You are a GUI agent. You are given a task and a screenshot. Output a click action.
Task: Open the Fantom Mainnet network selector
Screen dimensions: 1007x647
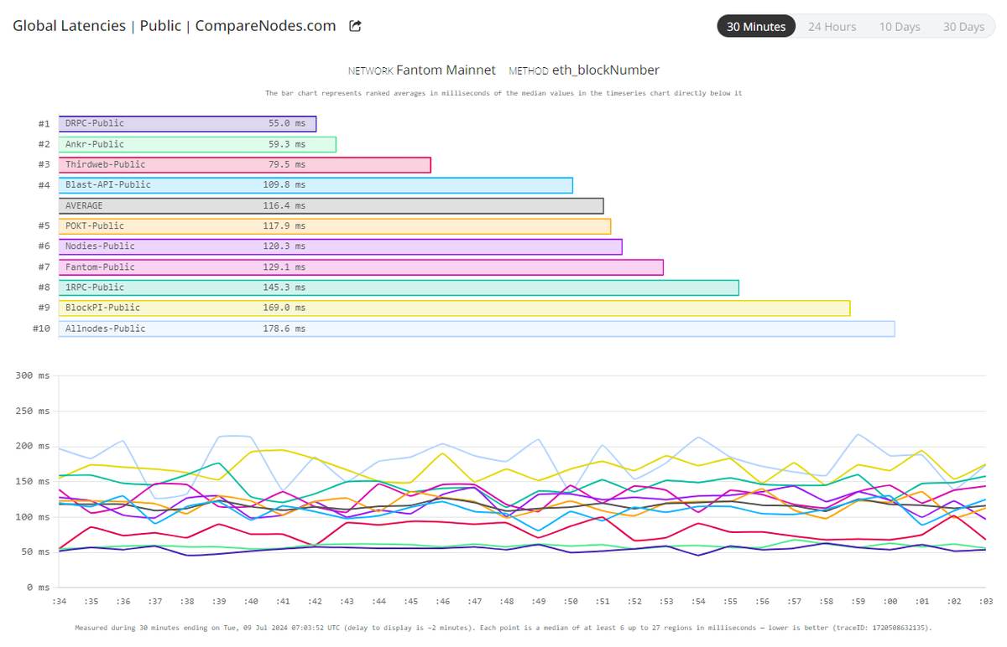coord(446,70)
